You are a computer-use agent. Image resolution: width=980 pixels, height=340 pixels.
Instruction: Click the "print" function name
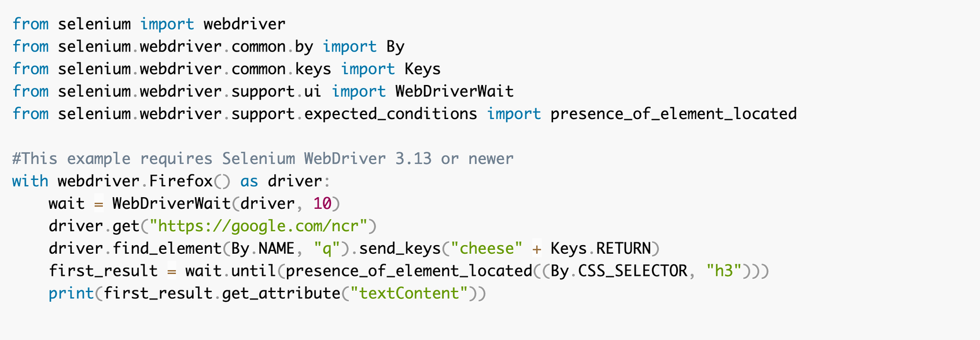(71, 294)
